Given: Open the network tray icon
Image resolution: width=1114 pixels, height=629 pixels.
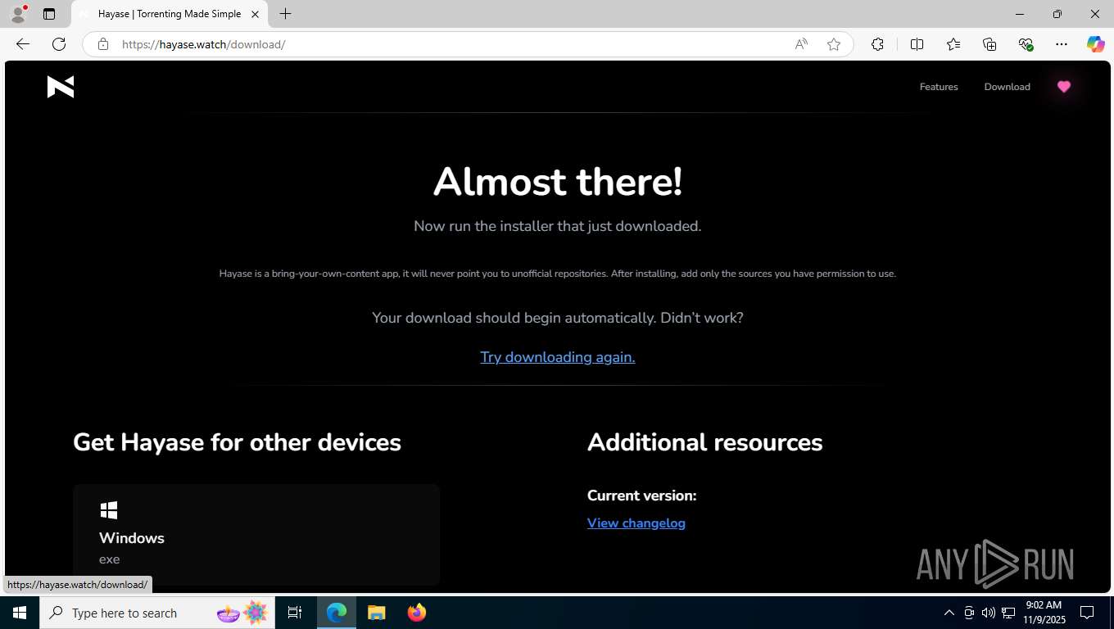Looking at the screenshot, I should coord(1008,613).
